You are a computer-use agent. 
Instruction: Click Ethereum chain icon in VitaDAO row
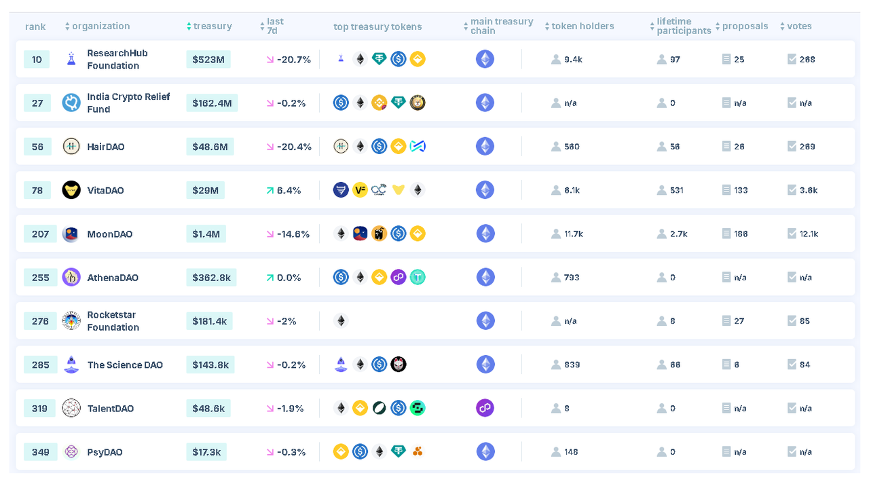click(x=485, y=190)
